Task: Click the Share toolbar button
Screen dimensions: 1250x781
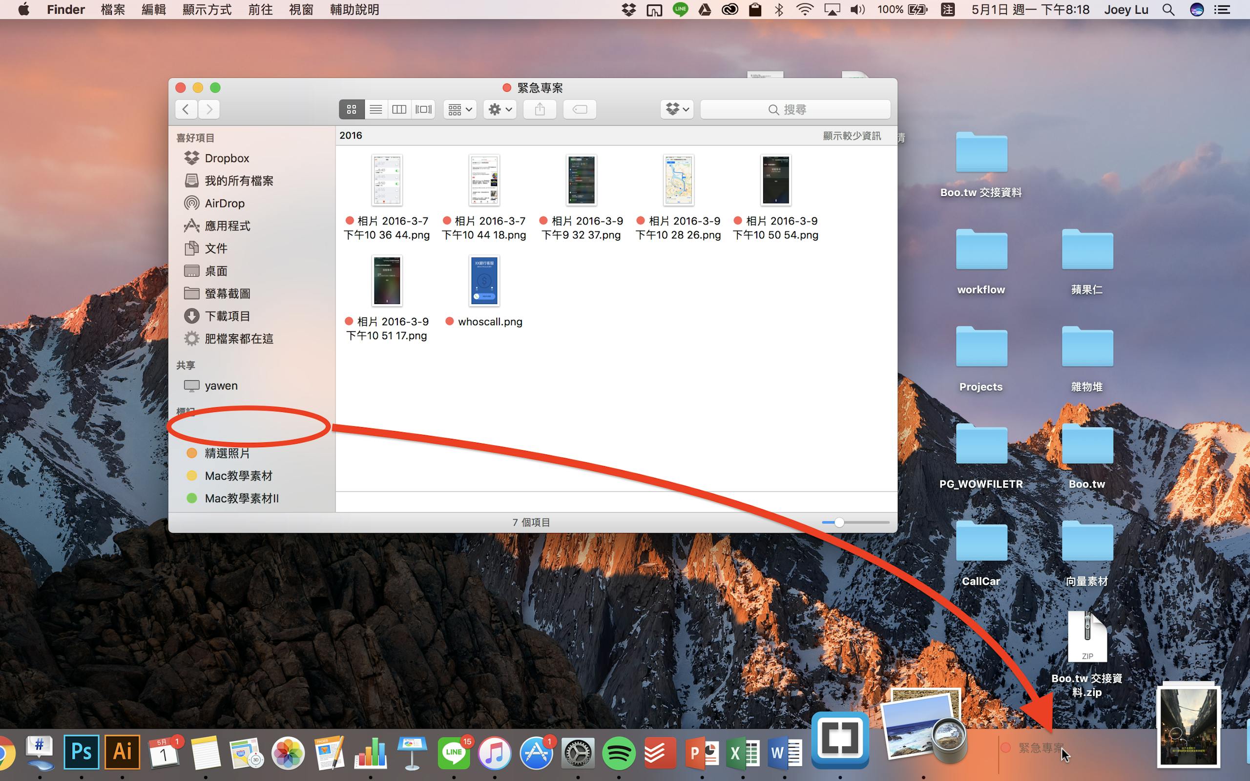Action: (540, 109)
